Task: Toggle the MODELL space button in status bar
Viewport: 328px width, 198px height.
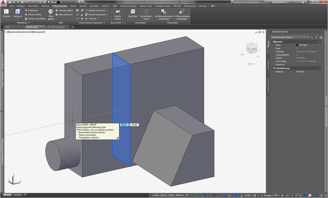Action: (x=180, y=195)
